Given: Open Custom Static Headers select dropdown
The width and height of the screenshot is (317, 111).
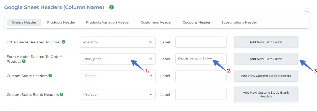Looking at the screenshot, I should [118, 76].
